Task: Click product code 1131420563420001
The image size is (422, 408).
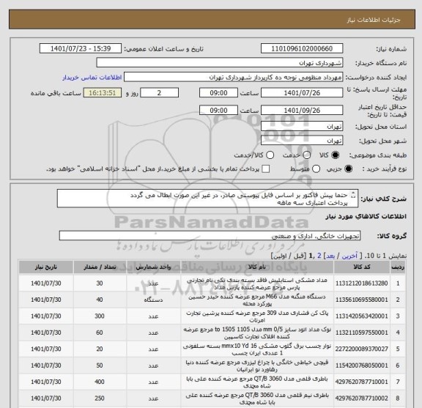Action: [x=362, y=316]
